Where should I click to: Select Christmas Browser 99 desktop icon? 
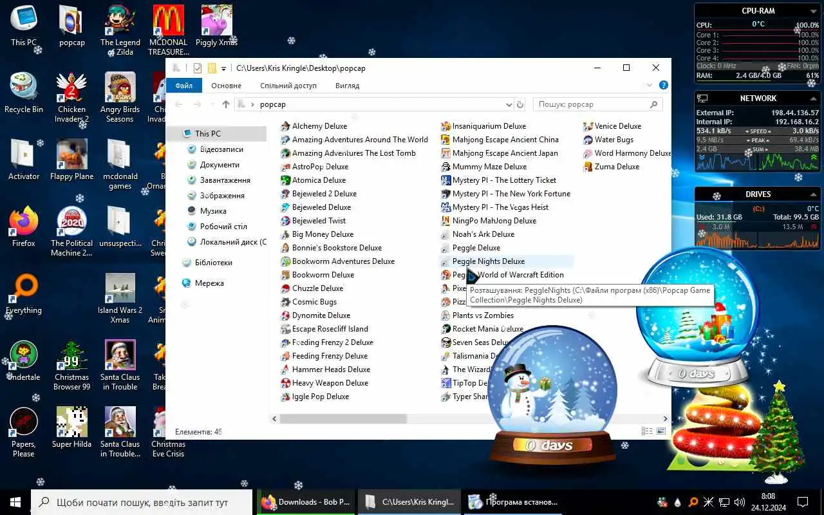(71, 366)
